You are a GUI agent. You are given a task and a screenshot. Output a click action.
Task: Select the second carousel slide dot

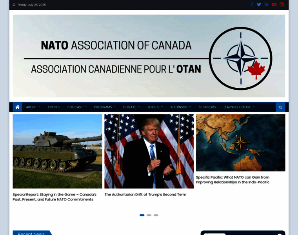(149, 215)
